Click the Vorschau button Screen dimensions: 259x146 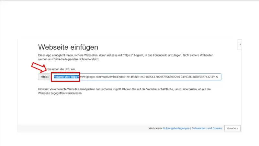point(232,128)
